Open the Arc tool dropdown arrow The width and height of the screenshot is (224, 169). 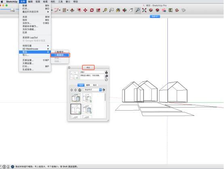coord(59,10)
